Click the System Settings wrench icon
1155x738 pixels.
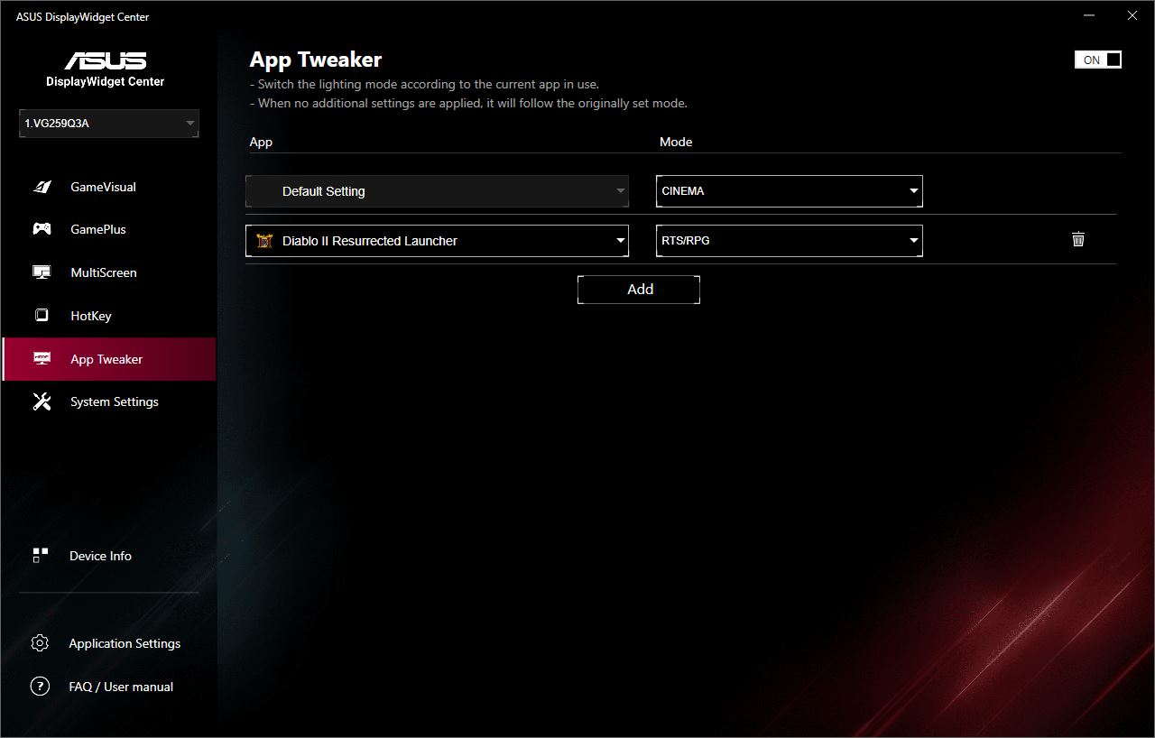click(42, 401)
